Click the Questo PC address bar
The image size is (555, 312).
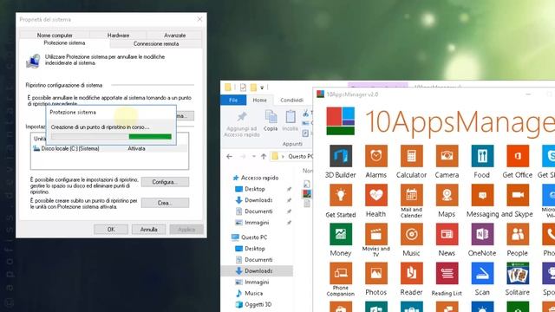291,156
